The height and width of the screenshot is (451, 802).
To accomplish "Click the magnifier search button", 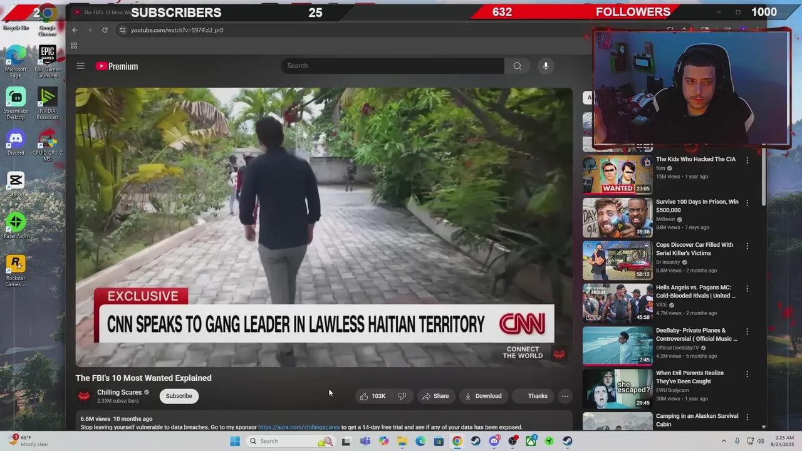I will tap(517, 66).
